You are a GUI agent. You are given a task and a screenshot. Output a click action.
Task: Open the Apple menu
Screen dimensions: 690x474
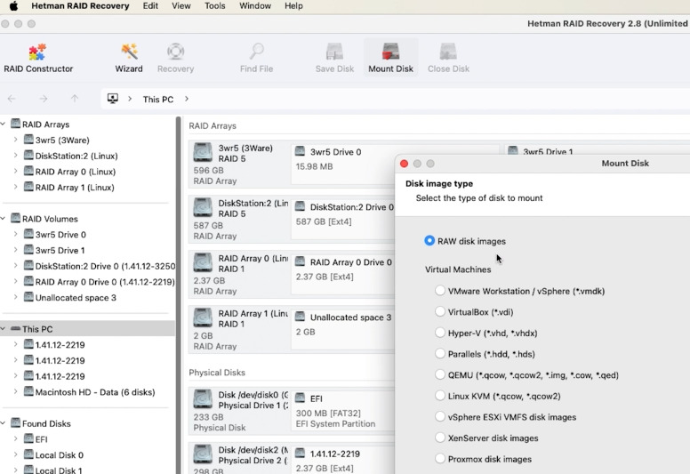click(13, 5)
